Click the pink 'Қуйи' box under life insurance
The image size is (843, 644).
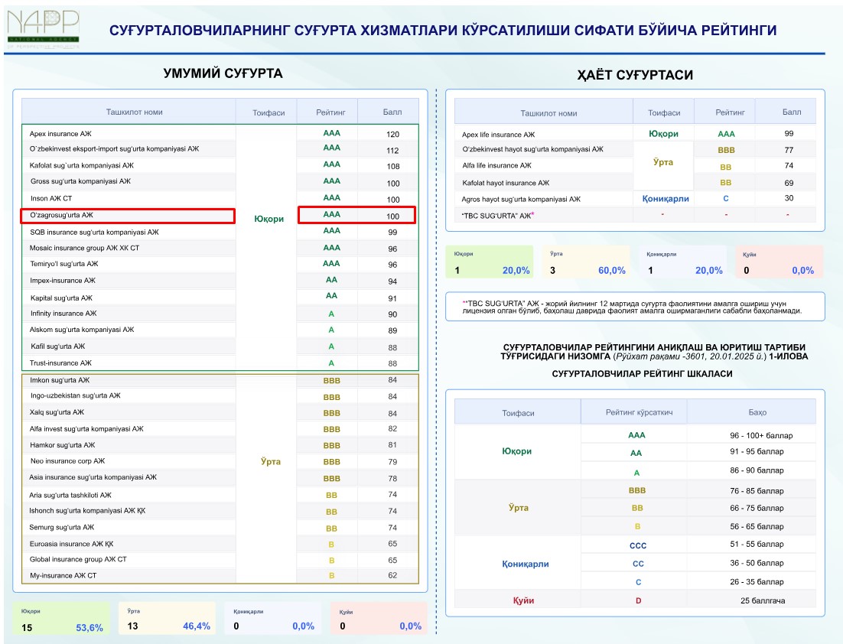coord(778,262)
